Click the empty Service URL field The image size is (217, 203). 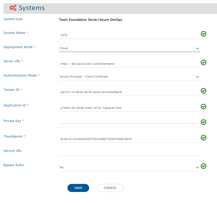pyautogui.click(x=129, y=152)
